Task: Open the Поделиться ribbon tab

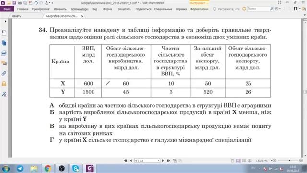Action: pyautogui.click(x=143, y=9)
